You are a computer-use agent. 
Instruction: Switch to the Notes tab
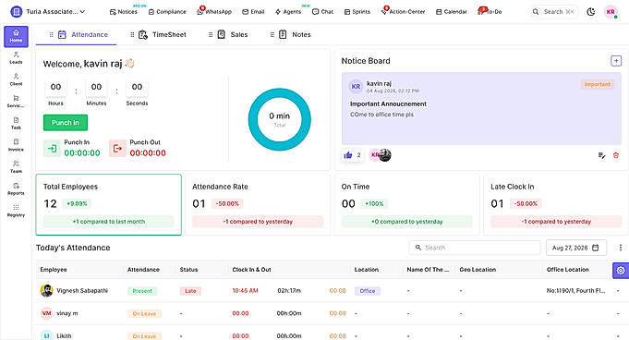290,34
